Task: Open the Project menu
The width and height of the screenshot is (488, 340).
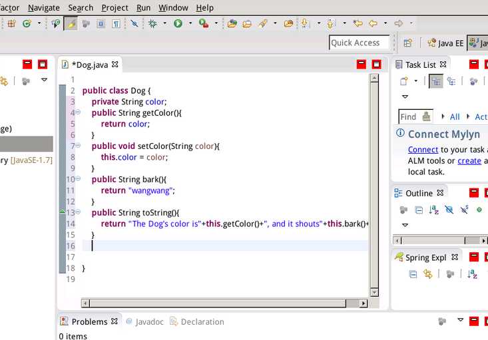Action: (115, 7)
